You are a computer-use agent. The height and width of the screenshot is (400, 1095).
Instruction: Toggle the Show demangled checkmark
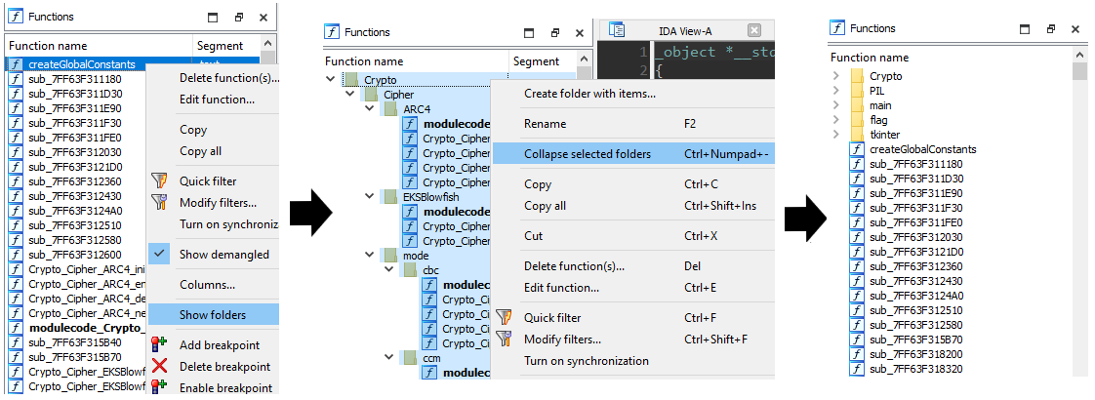click(160, 254)
